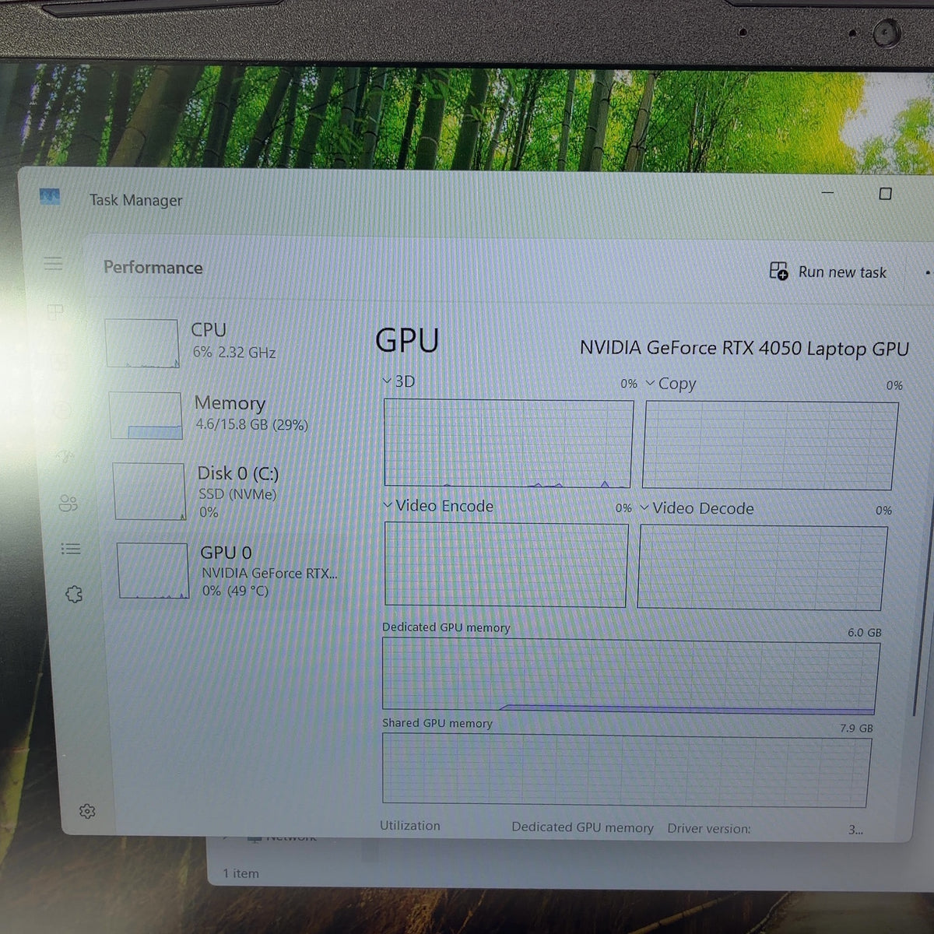Click the Task Manager title bar icon
This screenshot has height=934, width=934.
coord(50,197)
